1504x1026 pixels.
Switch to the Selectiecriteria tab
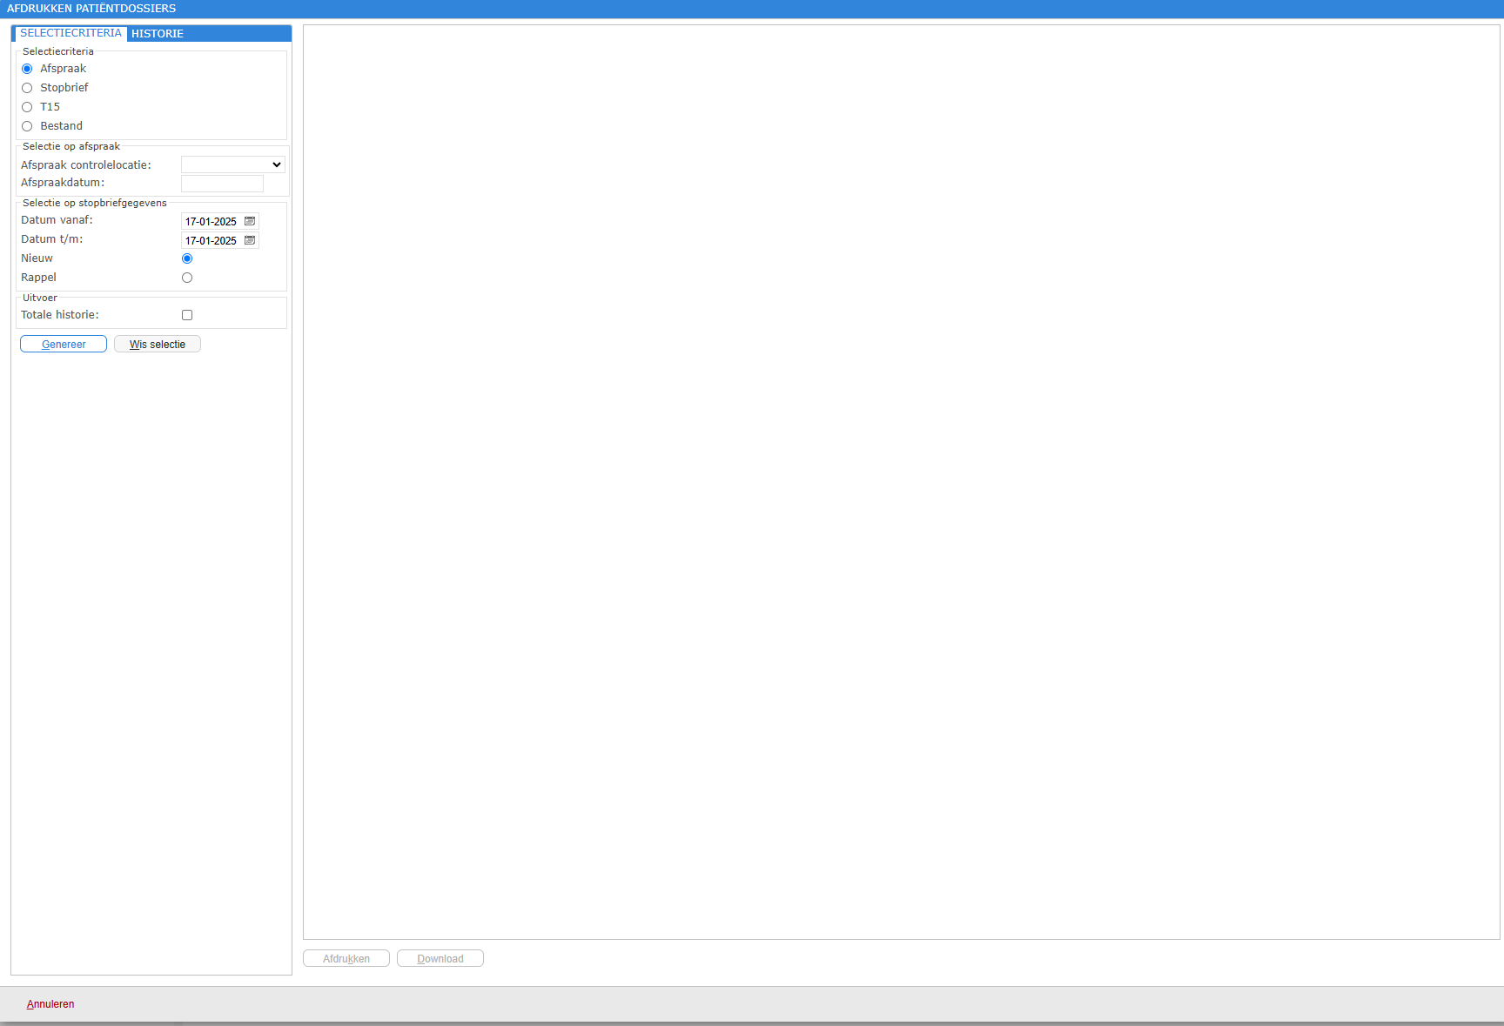click(x=70, y=33)
